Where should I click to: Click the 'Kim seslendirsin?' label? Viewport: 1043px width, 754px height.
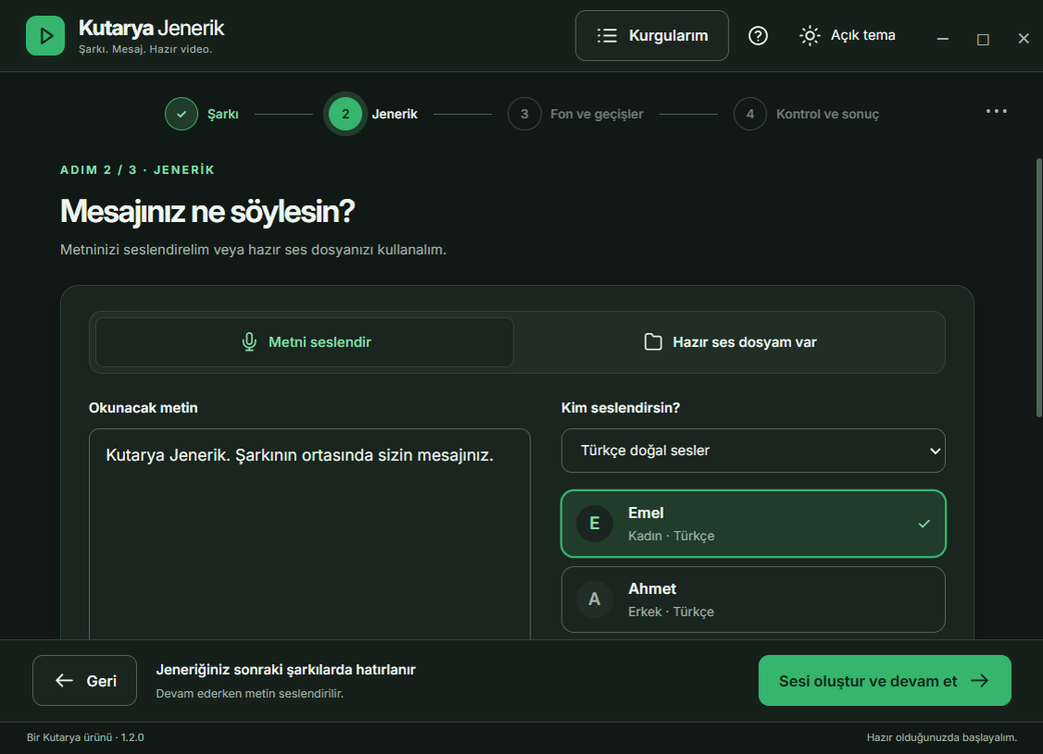coord(621,408)
